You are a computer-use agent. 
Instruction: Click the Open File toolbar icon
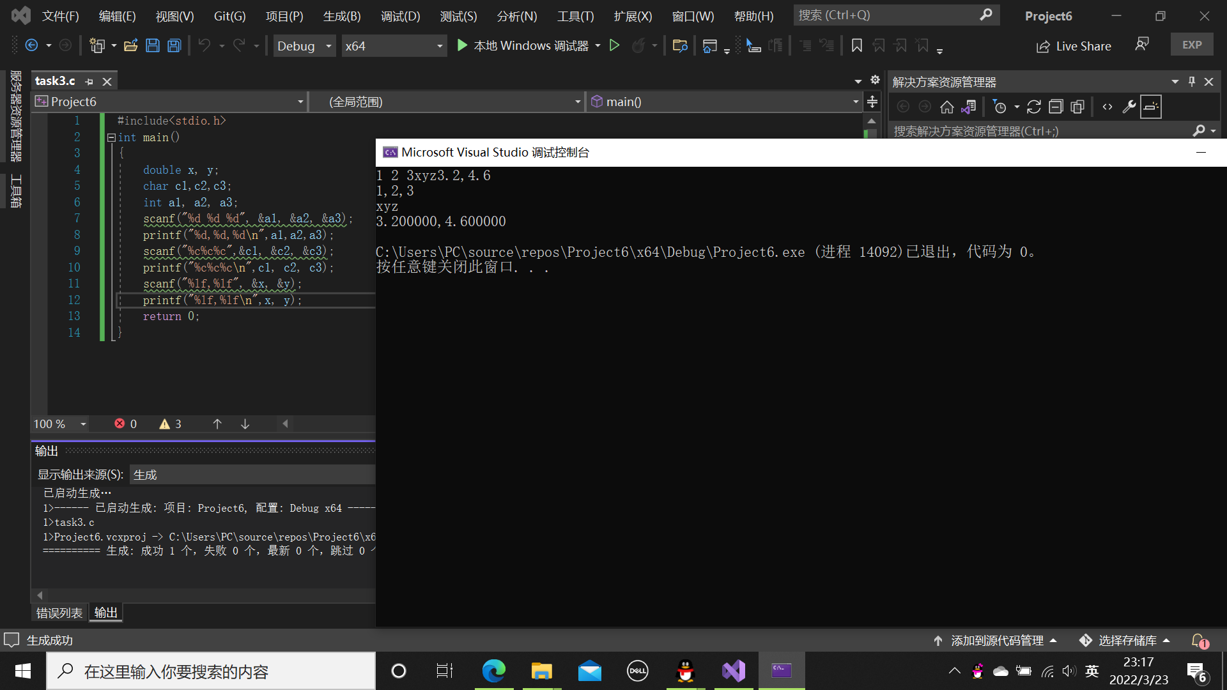pyautogui.click(x=131, y=45)
